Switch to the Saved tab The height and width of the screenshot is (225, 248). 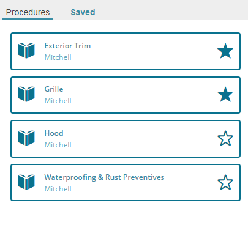coord(83,12)
